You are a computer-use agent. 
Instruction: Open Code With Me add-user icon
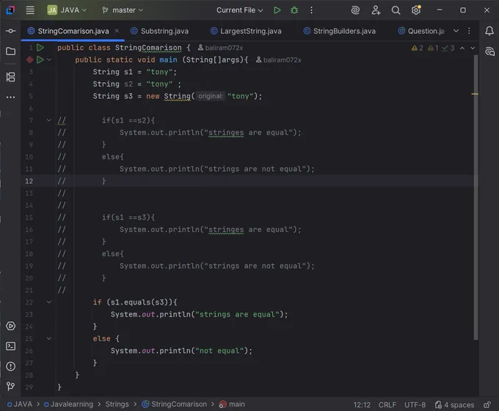click(x=376, y=10)
